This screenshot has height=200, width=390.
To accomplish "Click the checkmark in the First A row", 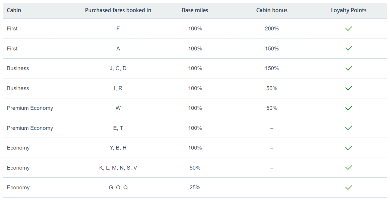I will [x=349, y=48].
